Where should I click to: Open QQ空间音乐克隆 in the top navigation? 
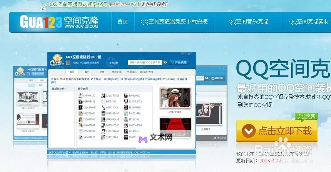coord(248,22)
